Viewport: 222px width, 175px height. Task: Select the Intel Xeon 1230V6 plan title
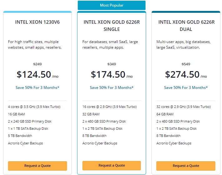37,22
